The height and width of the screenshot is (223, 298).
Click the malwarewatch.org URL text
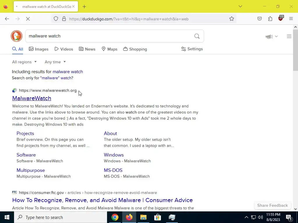48,91
